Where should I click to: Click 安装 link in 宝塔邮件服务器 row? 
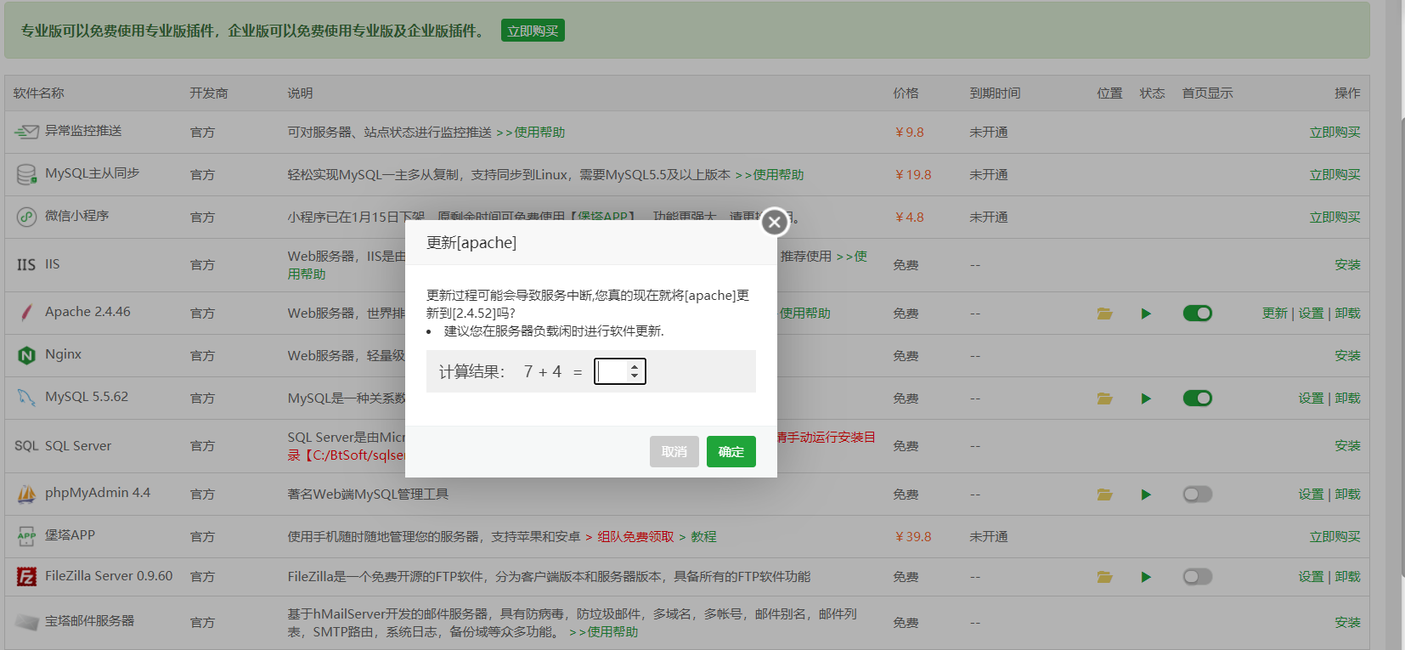(1347, 623)
